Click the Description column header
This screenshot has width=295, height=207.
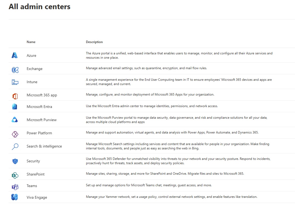94,42
